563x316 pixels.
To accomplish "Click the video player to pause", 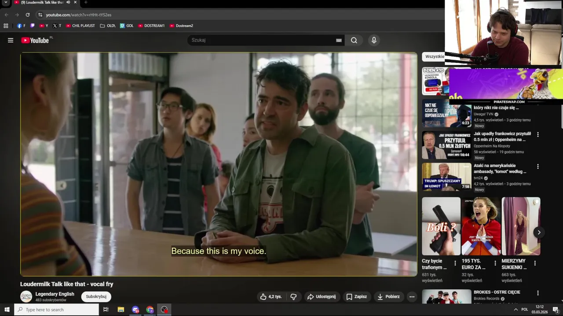I will [219, 164].
